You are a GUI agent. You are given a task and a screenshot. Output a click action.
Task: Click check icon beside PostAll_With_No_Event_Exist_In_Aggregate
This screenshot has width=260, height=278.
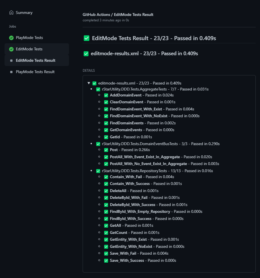[106, 164]
